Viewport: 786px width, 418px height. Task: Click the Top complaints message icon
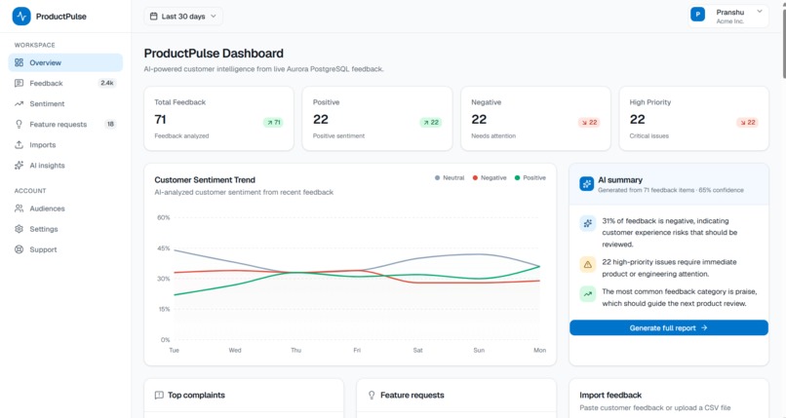tap(159, 395)
